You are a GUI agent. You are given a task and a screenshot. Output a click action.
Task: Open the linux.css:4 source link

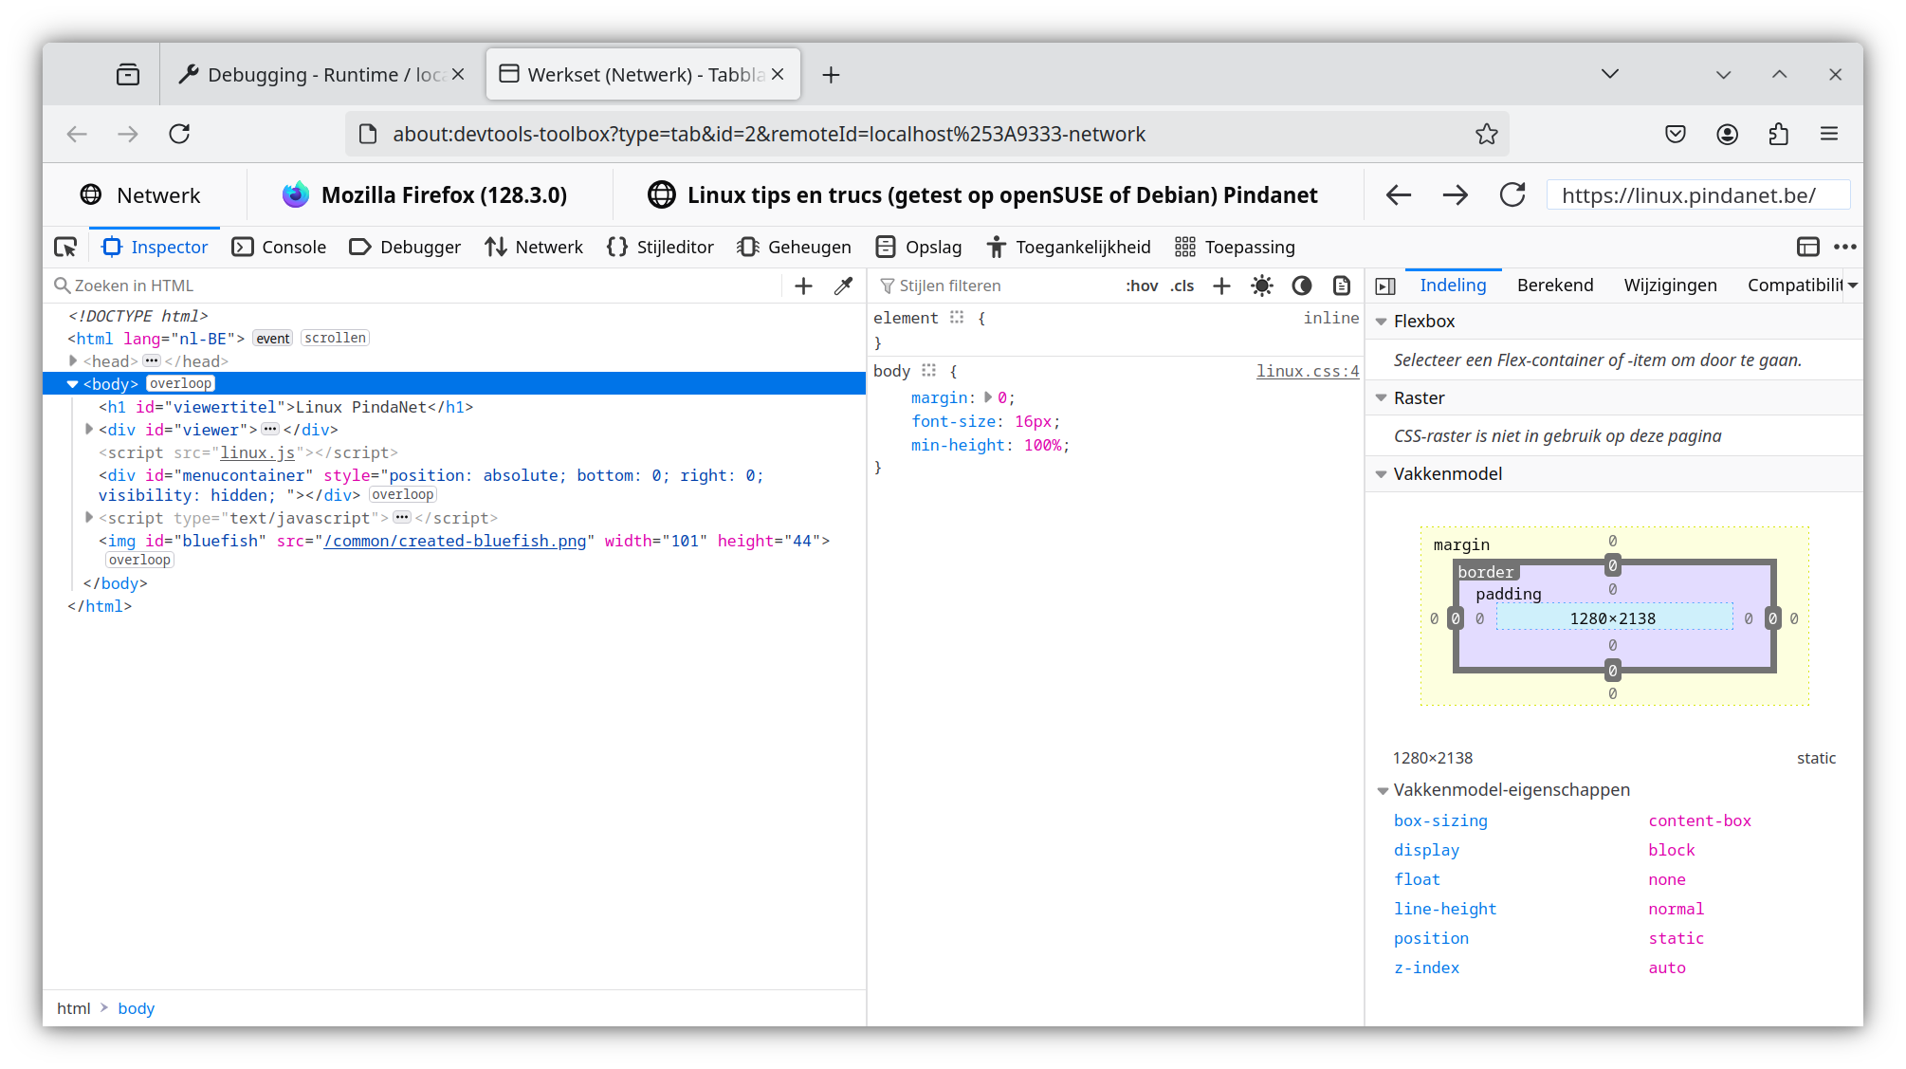pos(1308,371)
